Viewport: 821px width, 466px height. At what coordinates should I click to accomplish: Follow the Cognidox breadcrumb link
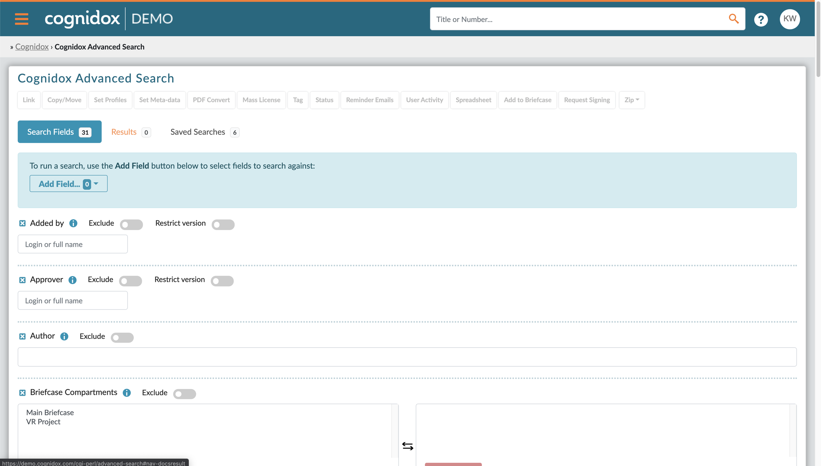(x=32, y=47)
